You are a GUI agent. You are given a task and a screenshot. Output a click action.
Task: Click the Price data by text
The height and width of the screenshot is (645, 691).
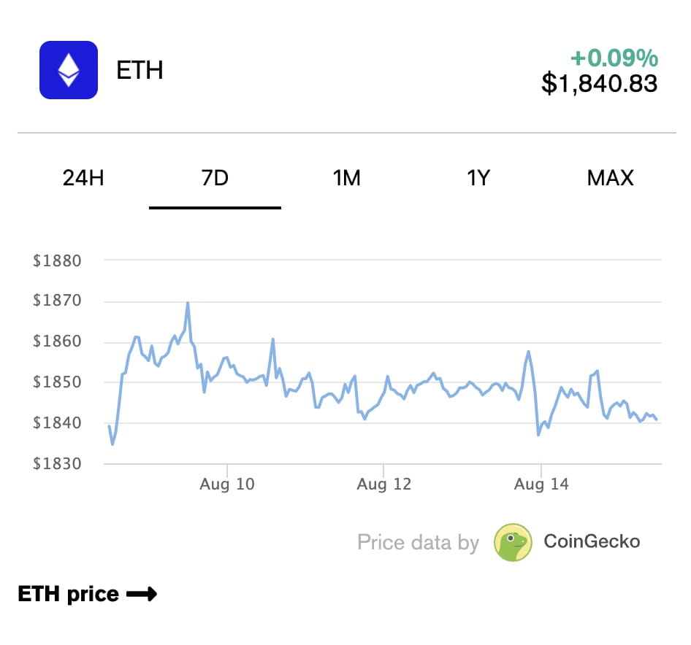click(x=418, y=541)
